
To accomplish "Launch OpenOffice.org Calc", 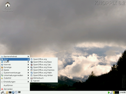I will pyautogui.click(x=44, y=64).
